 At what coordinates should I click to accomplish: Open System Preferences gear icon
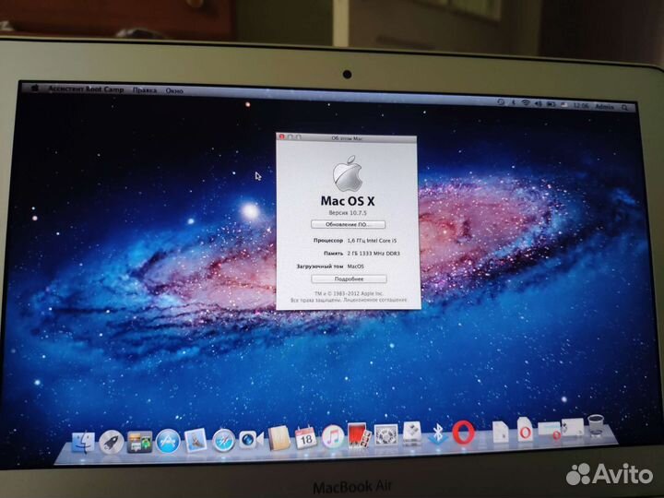click(386, 435)
